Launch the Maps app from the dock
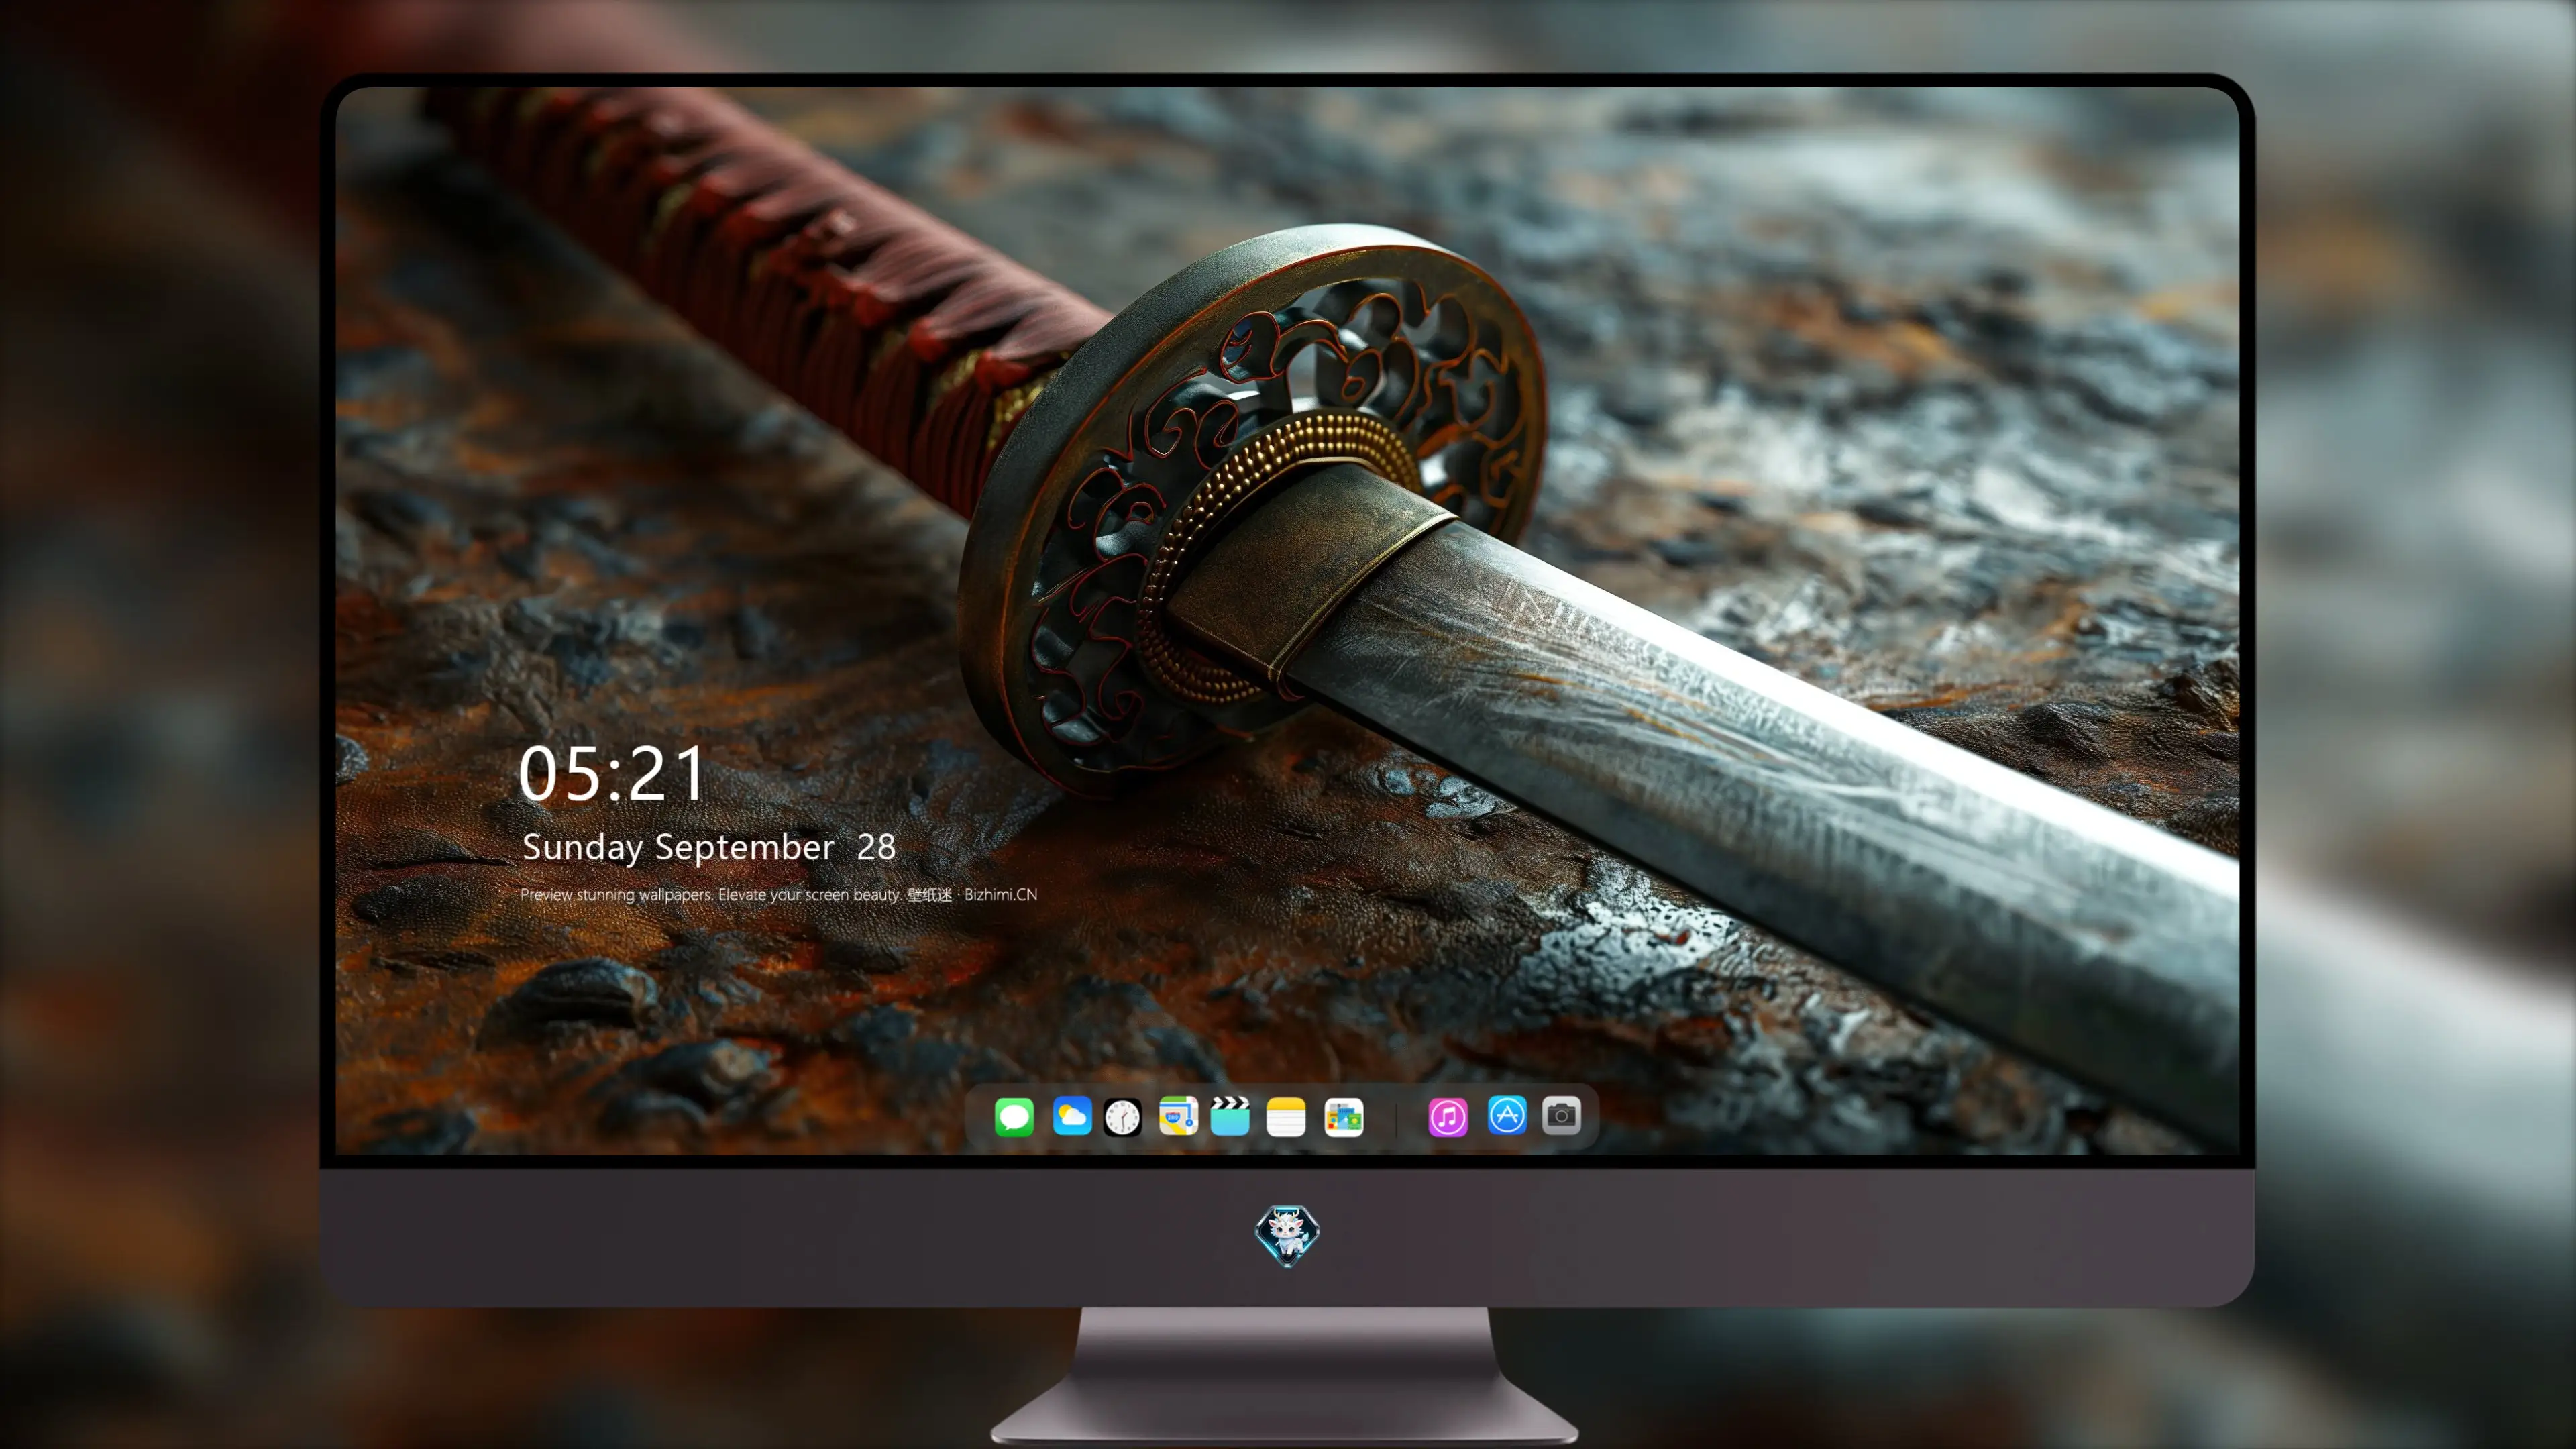Screen dimensions: 2576x1449 (x=1178, y=1116)
